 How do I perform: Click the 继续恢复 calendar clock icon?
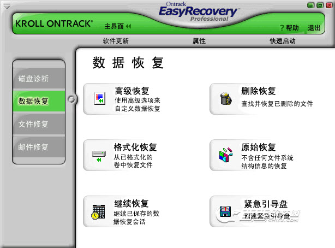(x=99, y=212)
